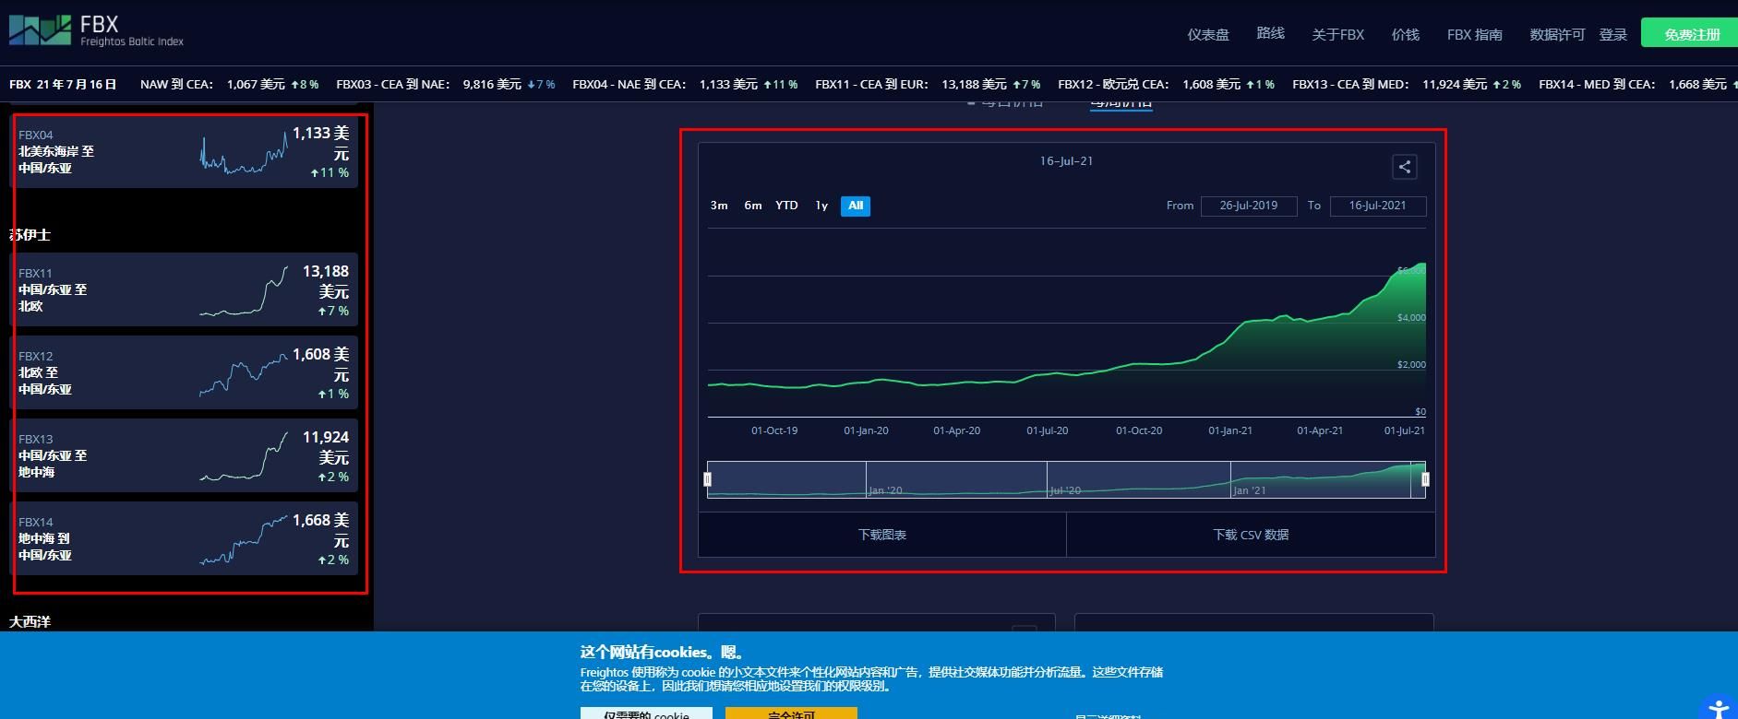Click the 下载 CSV 数据 button
1738x719 pixels.
tap(1251, 535)
